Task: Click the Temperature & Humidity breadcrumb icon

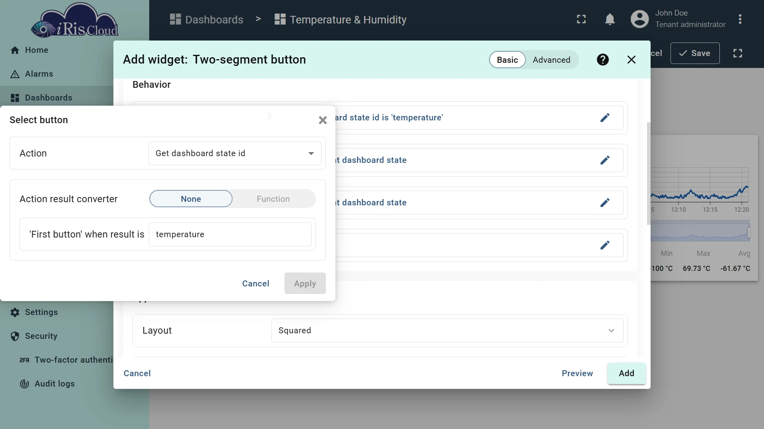Action: pyautogui.click(x=280, y=19)
